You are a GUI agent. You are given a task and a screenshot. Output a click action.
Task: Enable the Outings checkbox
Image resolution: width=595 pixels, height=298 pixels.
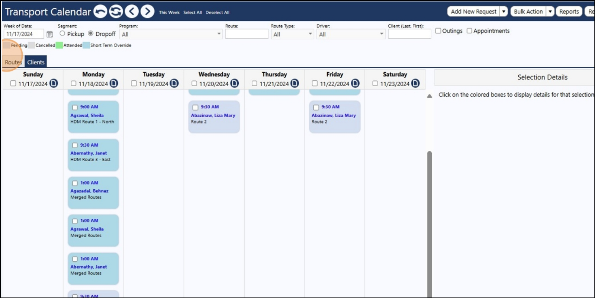(438, 31)
